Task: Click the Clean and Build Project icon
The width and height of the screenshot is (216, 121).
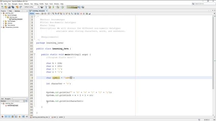Action: point(50,7)
